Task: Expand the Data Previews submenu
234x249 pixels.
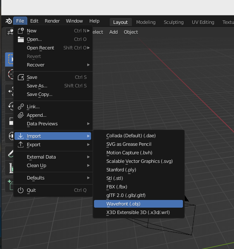Action: 53,124
